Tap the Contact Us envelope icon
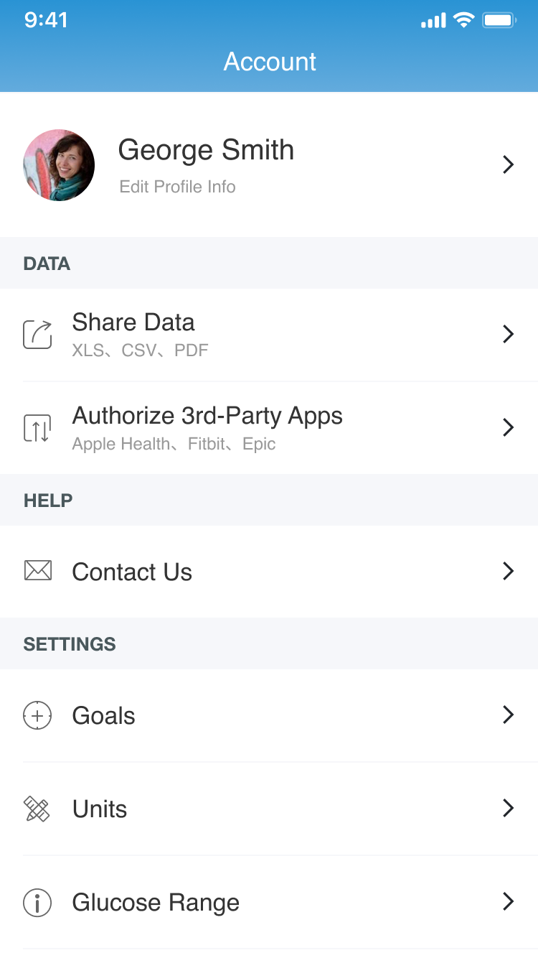 click(x=37, y=571)
